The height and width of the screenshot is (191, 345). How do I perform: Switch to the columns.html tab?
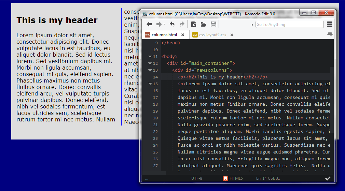coord(164,35)
